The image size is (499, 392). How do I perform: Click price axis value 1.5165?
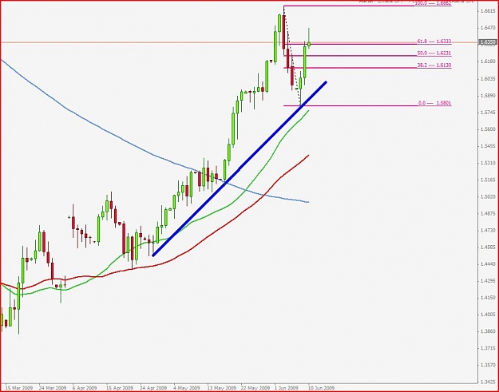[488, 180]
